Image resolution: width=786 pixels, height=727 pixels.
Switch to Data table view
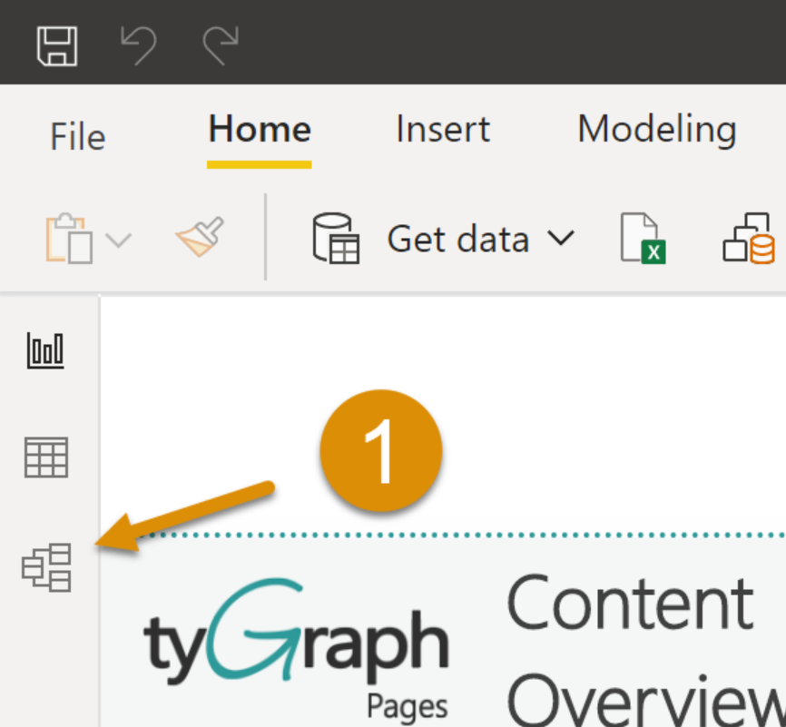[x=46, y=457]
